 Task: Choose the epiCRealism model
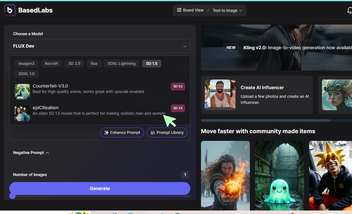click(100, 113)
